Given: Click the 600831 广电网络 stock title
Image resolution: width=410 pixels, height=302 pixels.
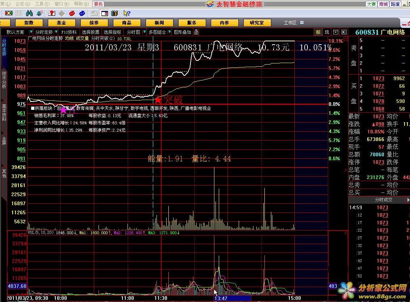Looking at the screenshot, I should coord(380,32).
